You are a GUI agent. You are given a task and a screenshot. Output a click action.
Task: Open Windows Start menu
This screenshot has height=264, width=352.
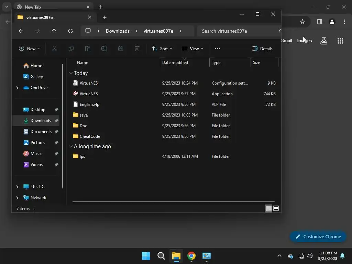pyautogui.click(x=146, y=256)
